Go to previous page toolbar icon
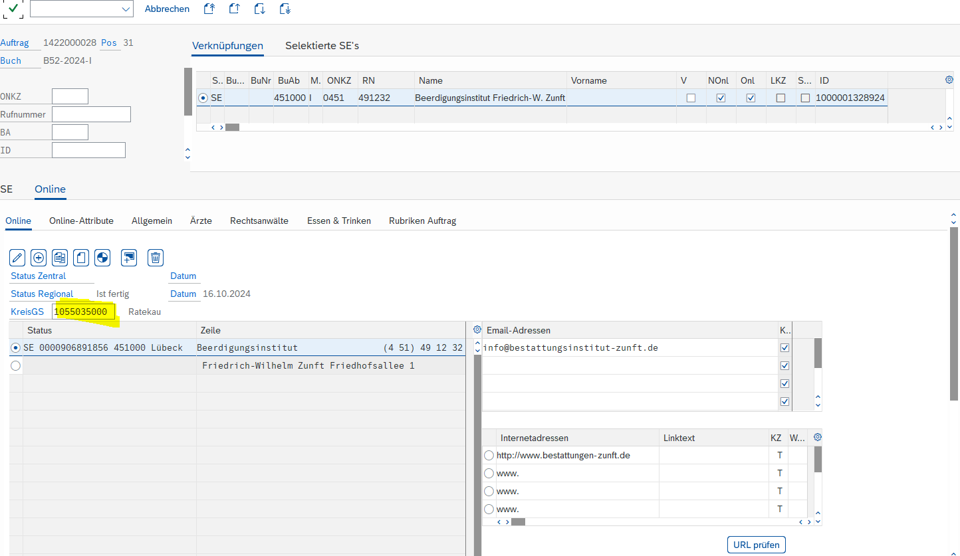 (x=234, y=9)
